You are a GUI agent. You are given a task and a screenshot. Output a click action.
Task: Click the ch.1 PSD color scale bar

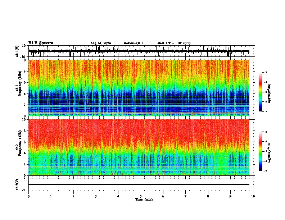(261, 92)
